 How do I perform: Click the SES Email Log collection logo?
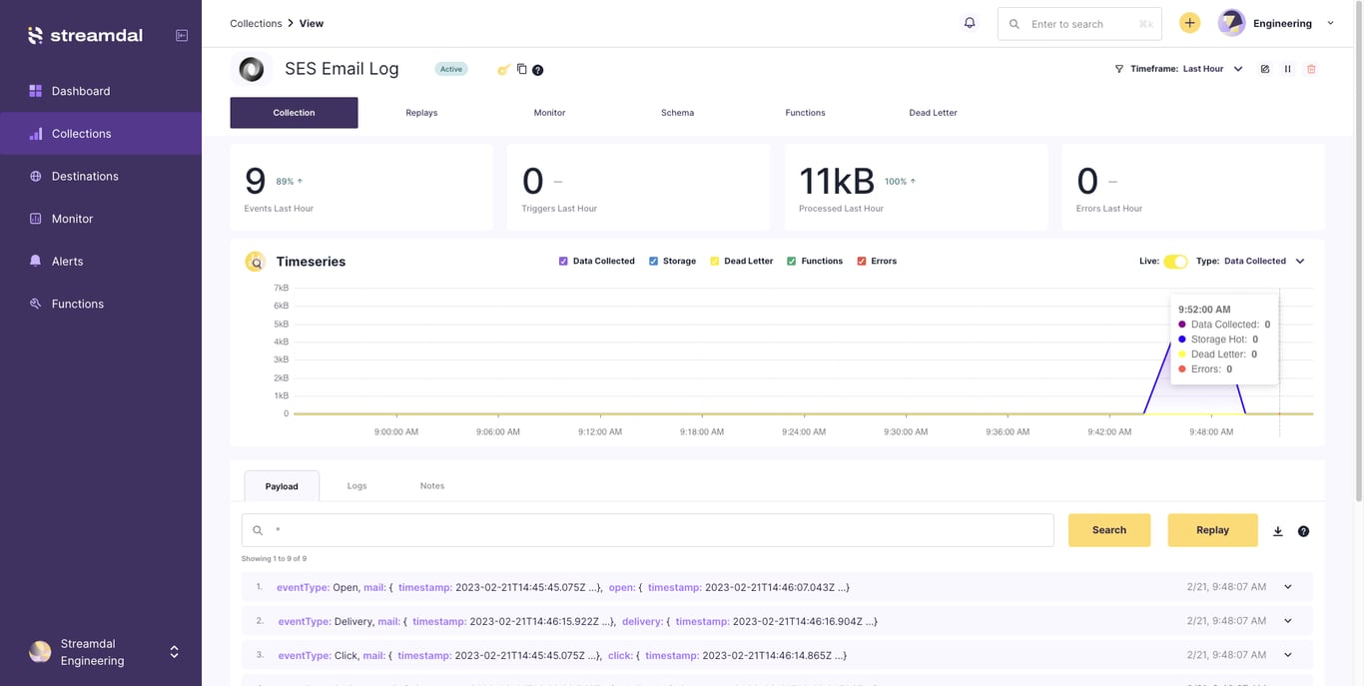252,69
